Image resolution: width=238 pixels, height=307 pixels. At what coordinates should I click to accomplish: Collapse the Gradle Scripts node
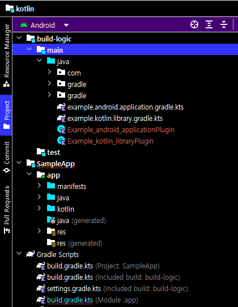(19, 253)
